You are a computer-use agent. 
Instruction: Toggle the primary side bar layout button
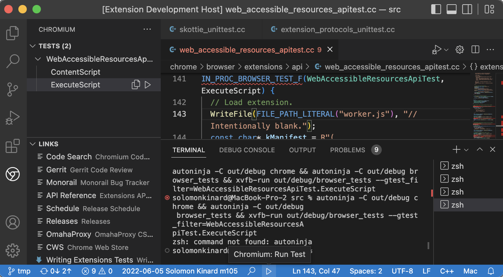tap(436, 9)
